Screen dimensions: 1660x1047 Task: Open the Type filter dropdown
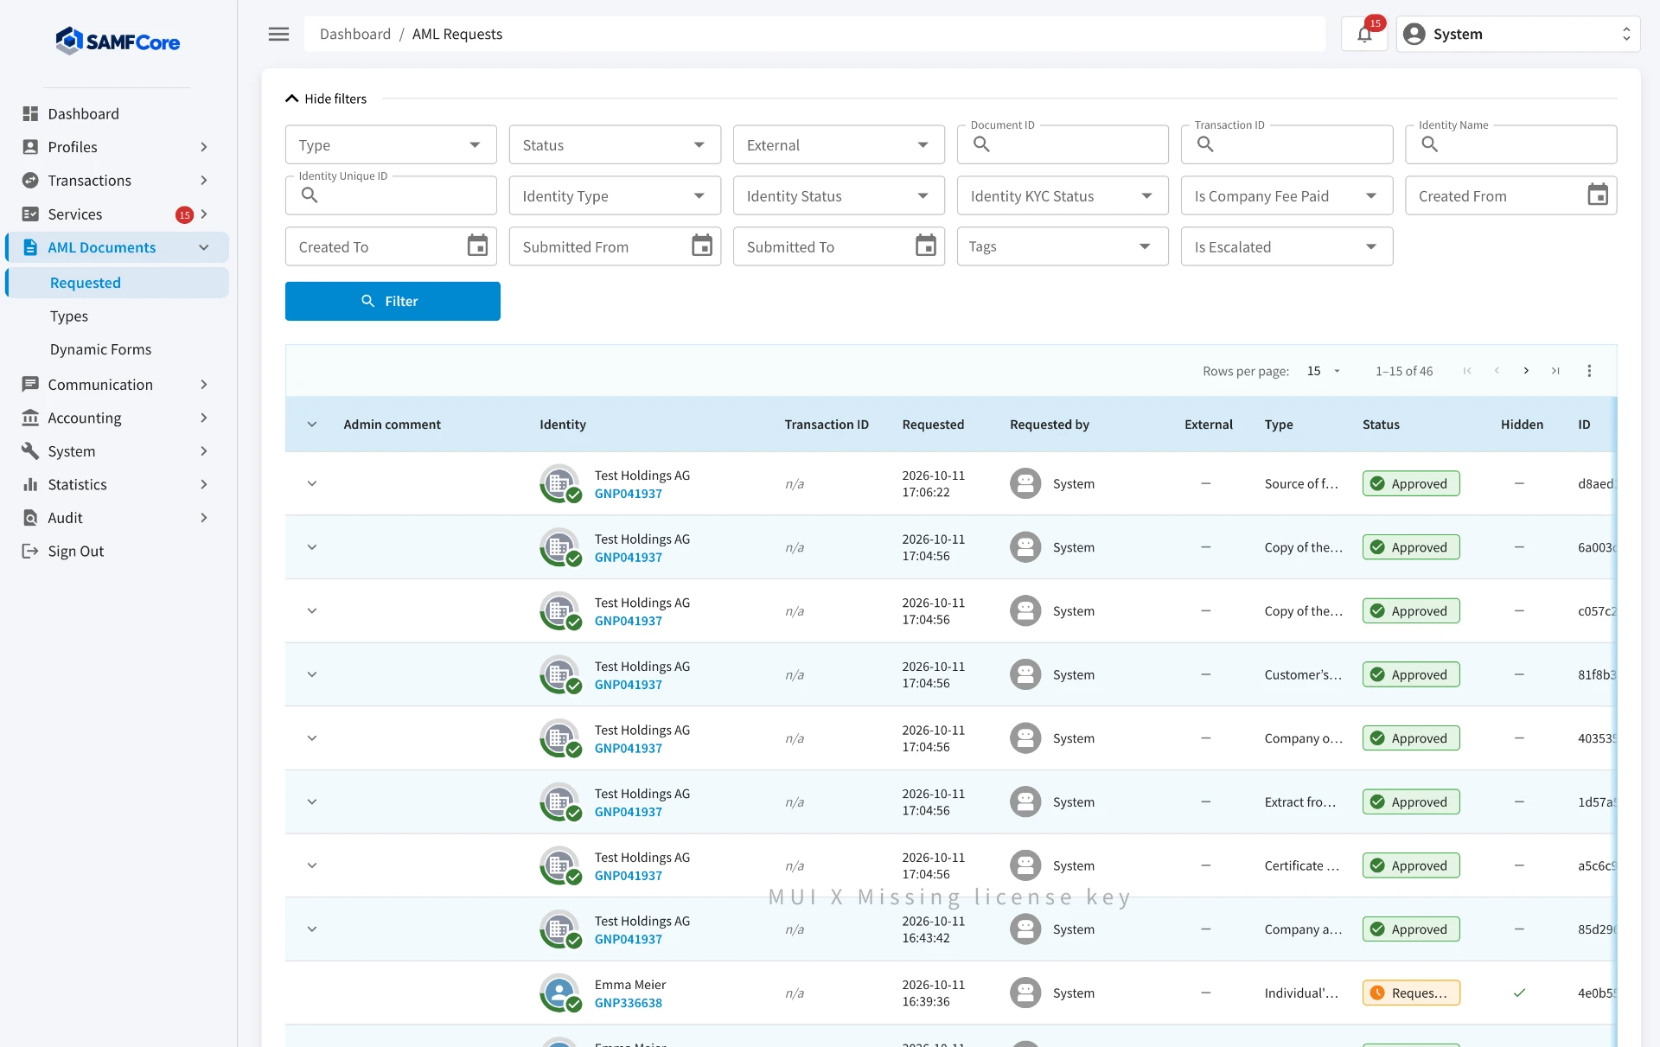coord(391,144)
